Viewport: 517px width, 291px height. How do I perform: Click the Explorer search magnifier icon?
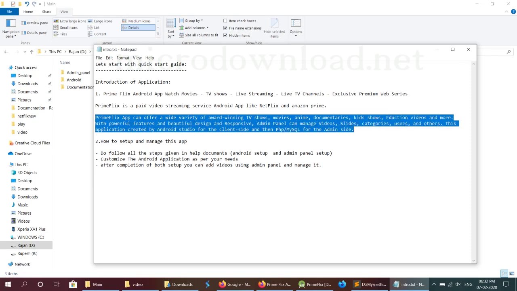(x=509, y=52)
